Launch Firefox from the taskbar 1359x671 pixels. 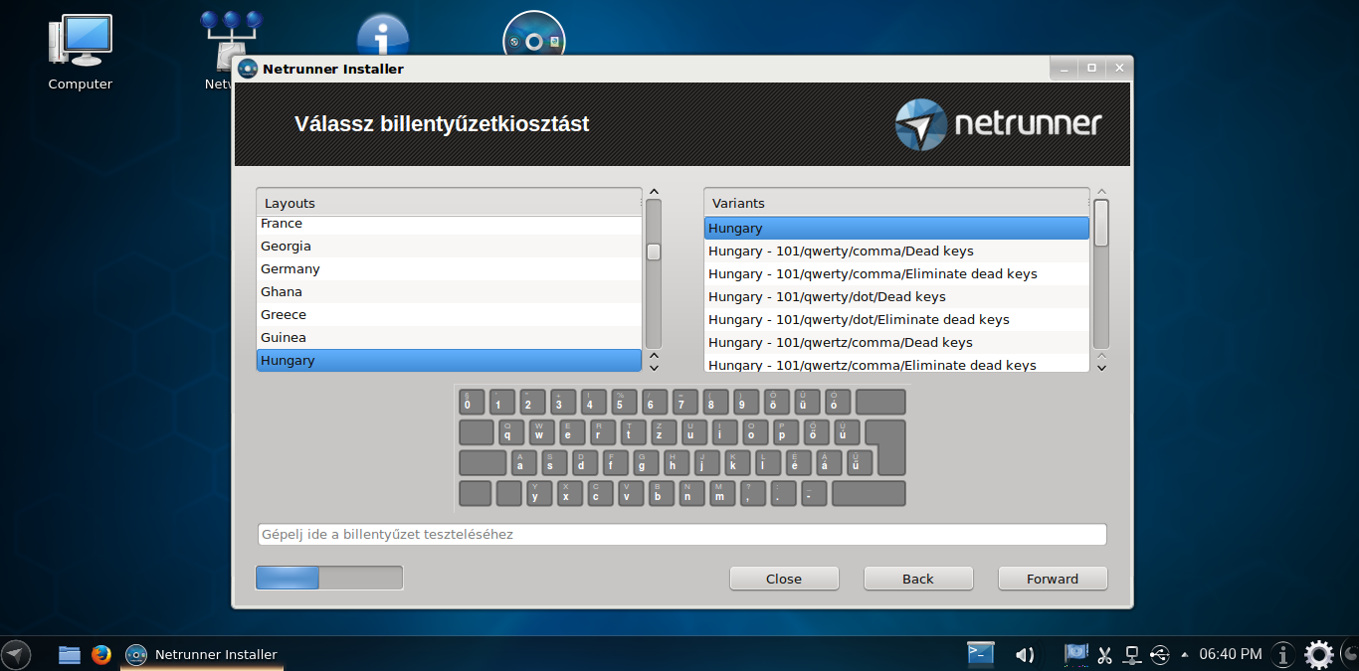tap(100, 654)
